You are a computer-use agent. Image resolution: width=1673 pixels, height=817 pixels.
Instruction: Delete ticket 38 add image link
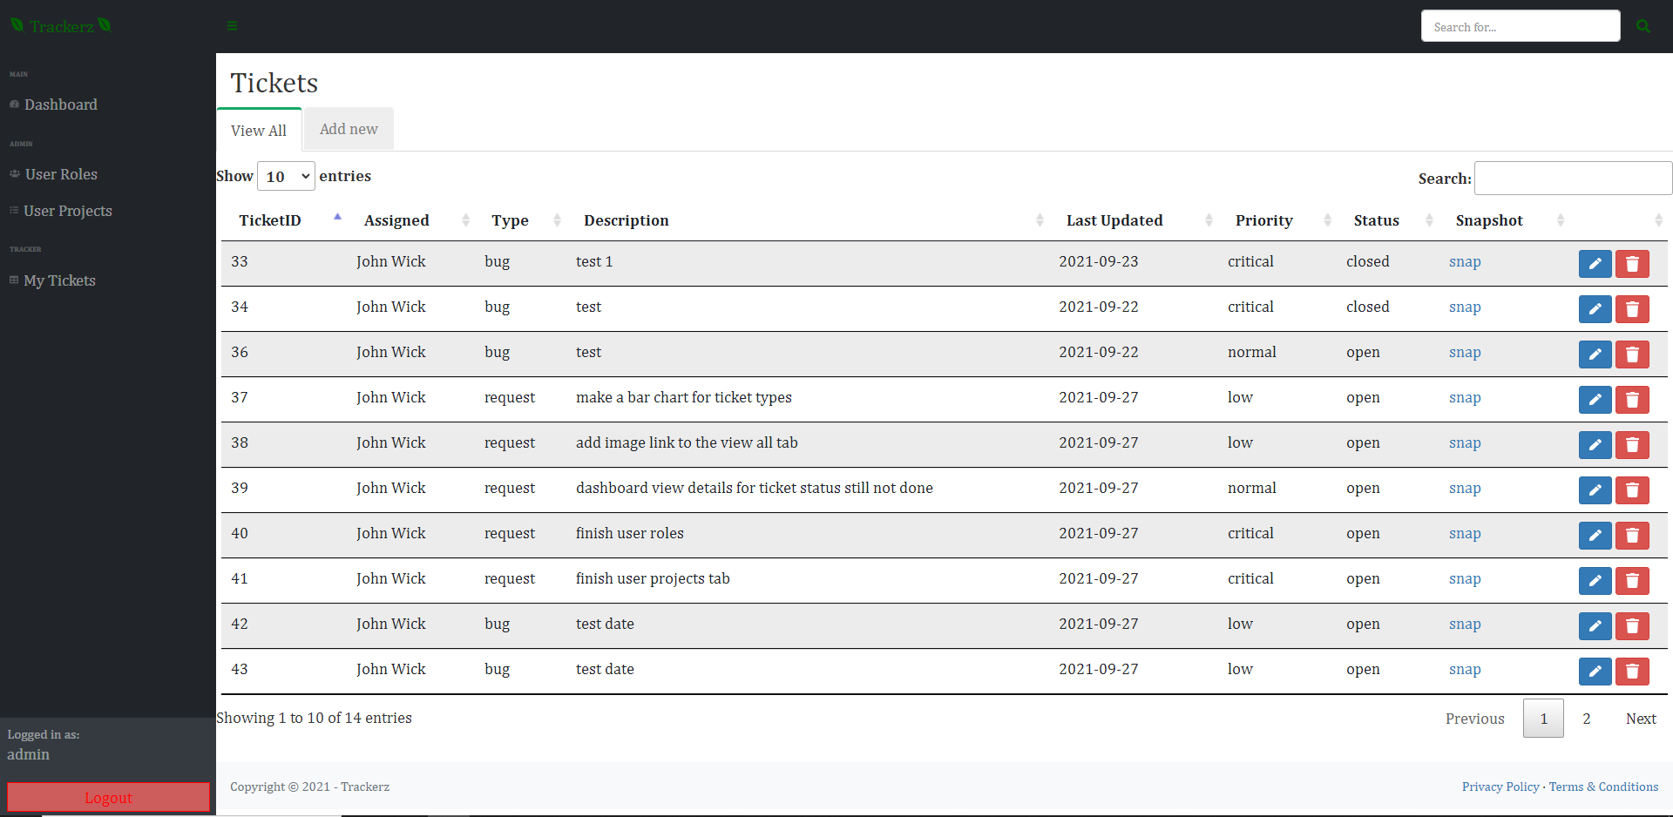click(1632, 444)
